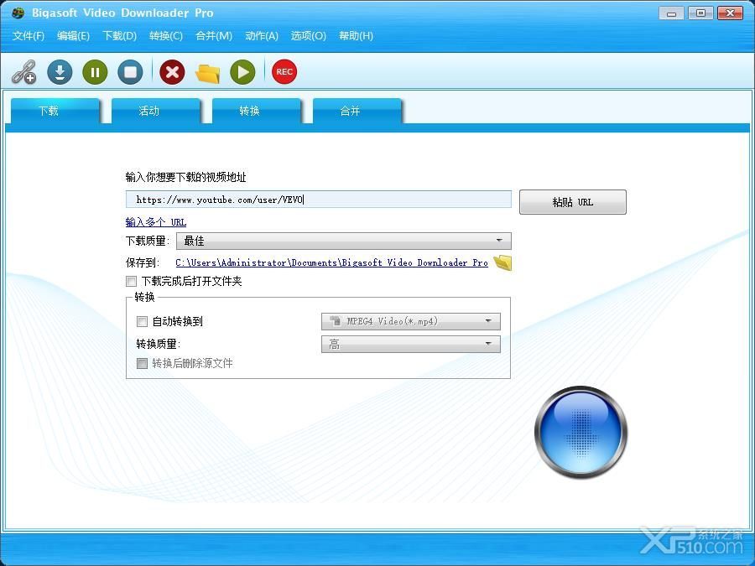Switch to the 合并 tab
Image resolution: width=755 pixels, height=566 pixels.
point(357,112)
